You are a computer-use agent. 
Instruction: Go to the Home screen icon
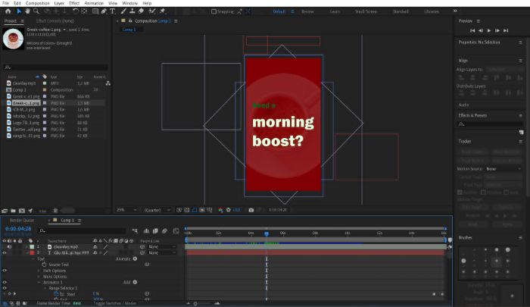coord(8,11)
